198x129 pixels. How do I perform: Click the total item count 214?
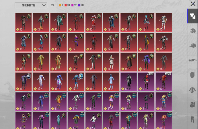53,5
